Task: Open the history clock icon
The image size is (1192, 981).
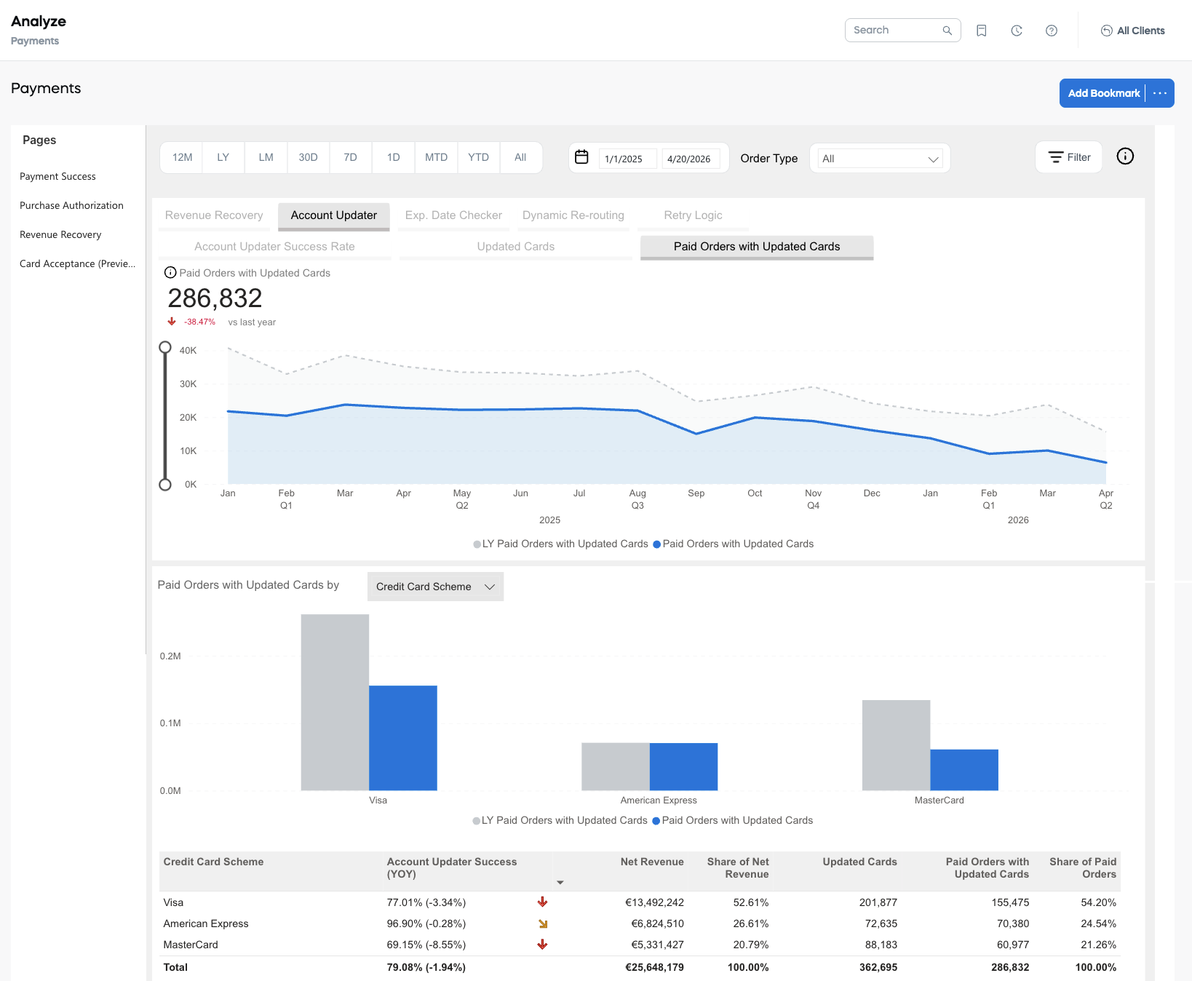Action: tap(1017, 31)
